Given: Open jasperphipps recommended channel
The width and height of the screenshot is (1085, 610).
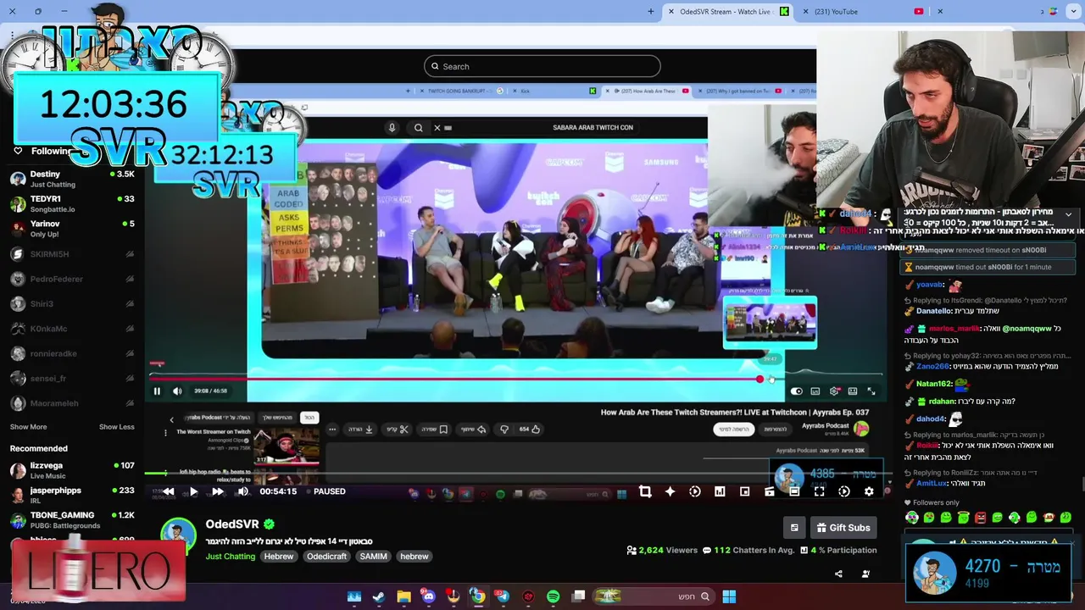Looking at the screenshot, I should [x=72, y=495].
